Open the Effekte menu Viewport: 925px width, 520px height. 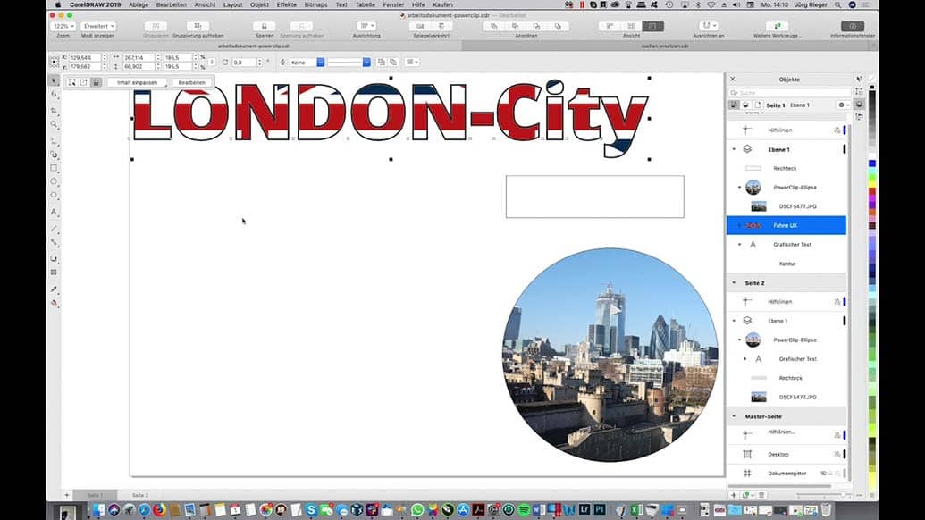[287, 4]
